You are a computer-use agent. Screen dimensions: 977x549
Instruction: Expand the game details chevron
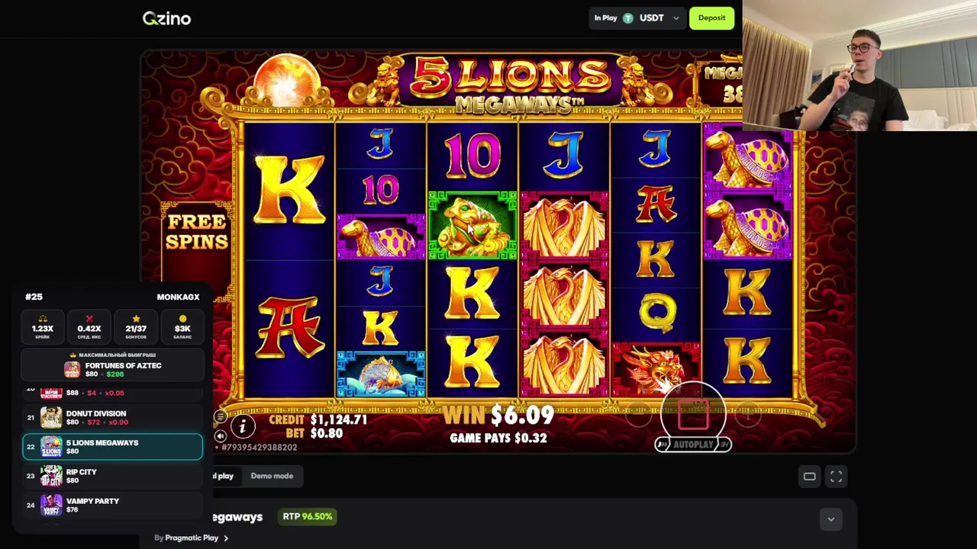[830, 519]
